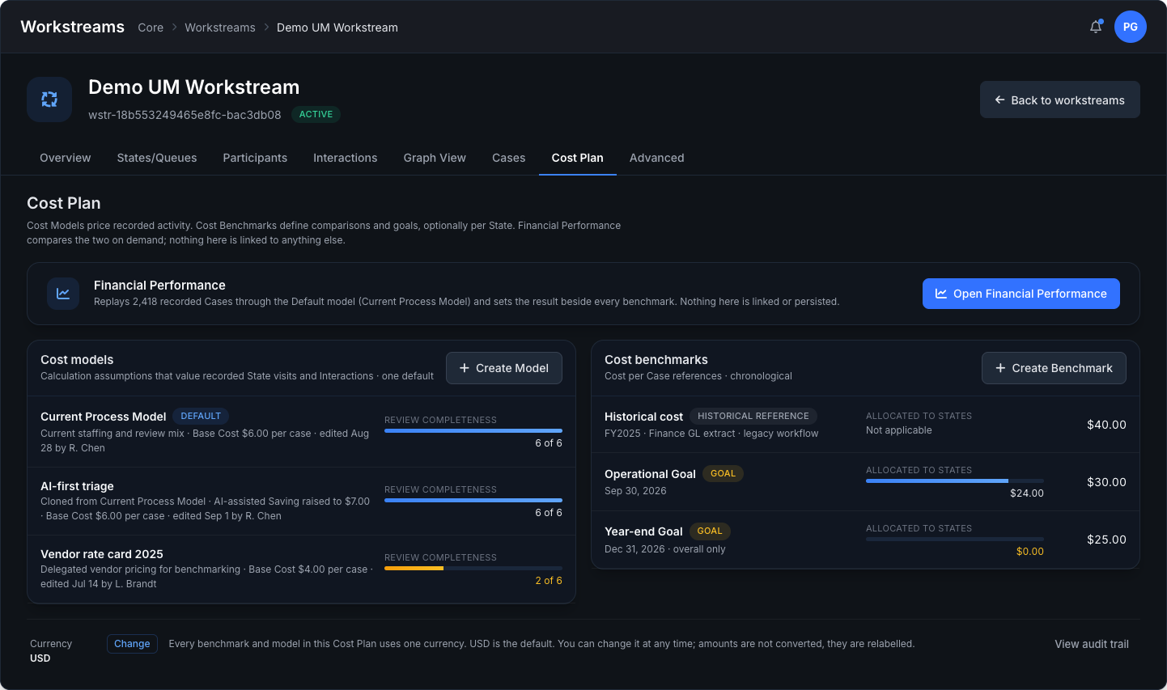Click the chevron after Core breadcrumb
This screenshot has height=690, width=1167.
coord(174,28)
